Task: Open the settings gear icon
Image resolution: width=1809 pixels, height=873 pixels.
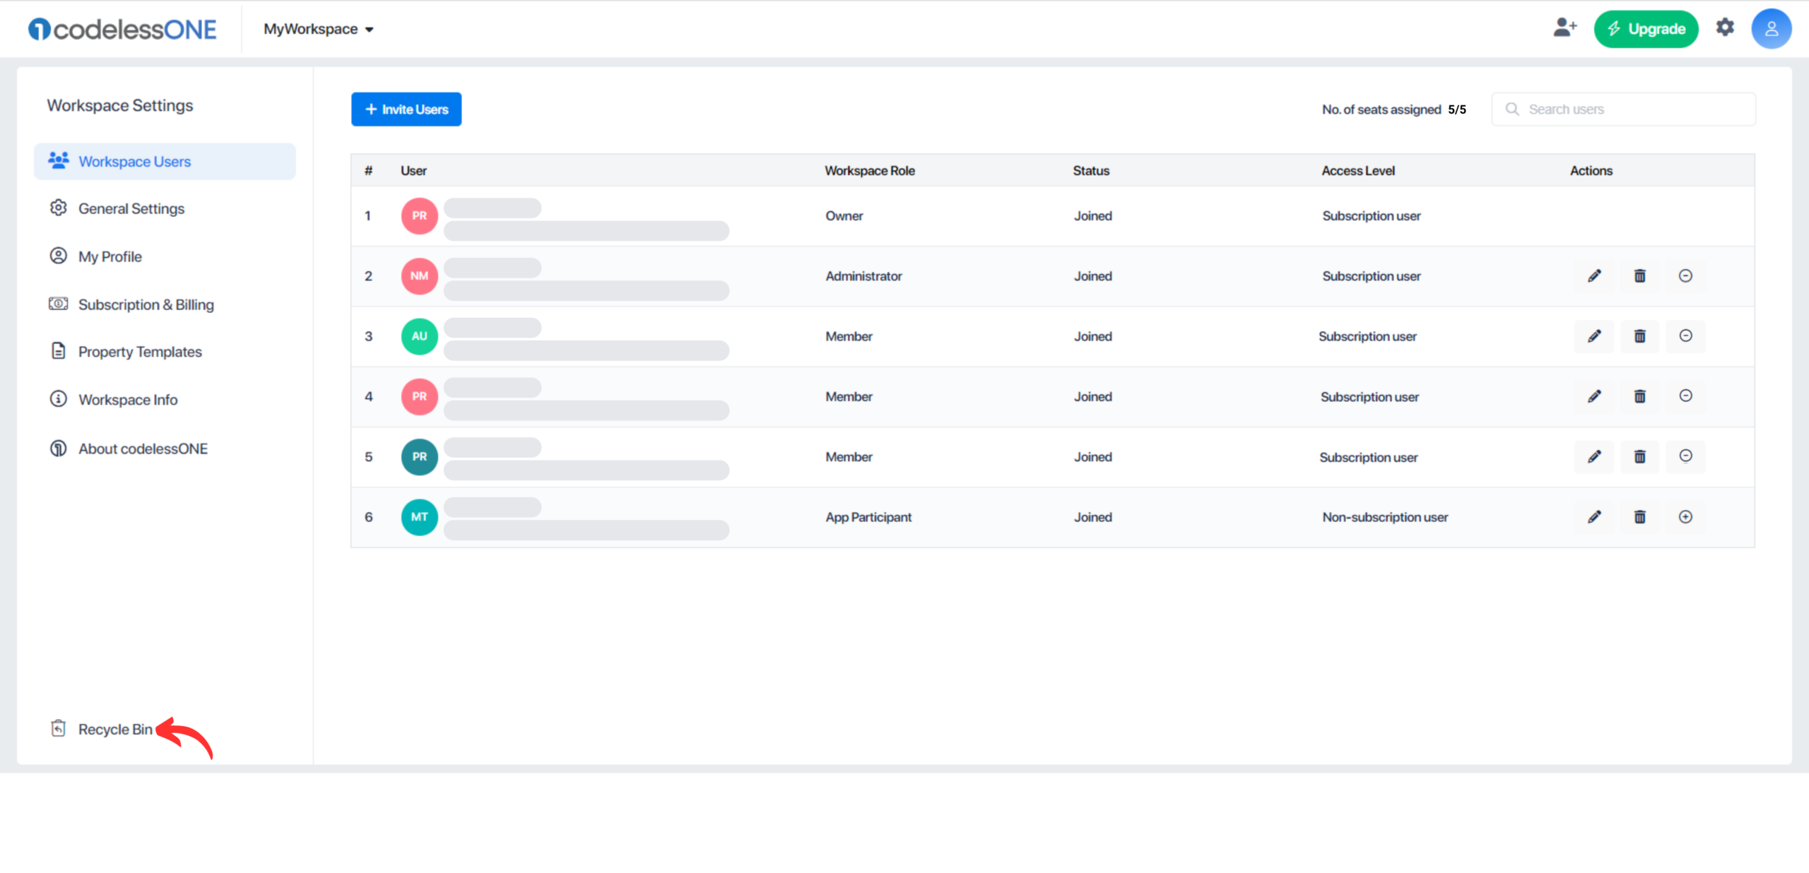Action: click(1725, 28)
